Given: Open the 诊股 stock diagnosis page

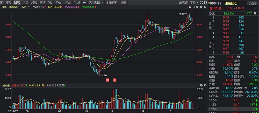Looking at the screenshot, I should 123,2.
